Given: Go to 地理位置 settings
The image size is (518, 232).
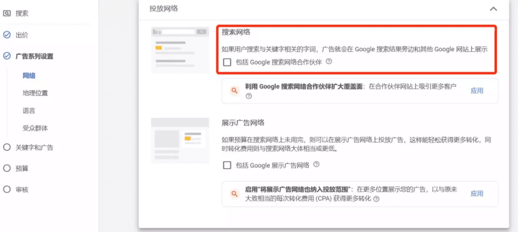Looking at the screenshot, I should [35, 93].
